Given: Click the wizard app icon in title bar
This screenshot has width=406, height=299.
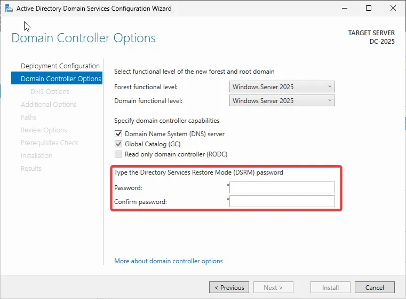Looking at the screenshot, I should click(9, 9).
